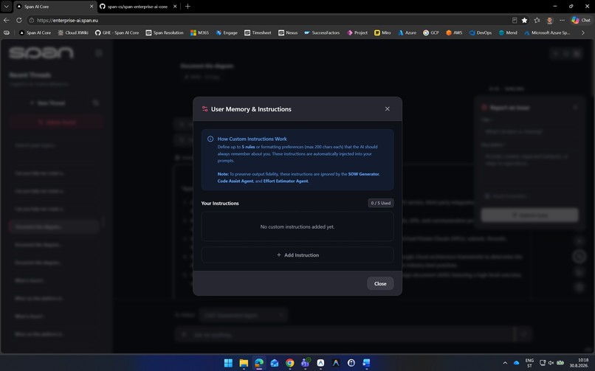Open the Span AI Core bookmark
Image resolution: width=595 pixels, height=371 pixels.
point(35,32)
